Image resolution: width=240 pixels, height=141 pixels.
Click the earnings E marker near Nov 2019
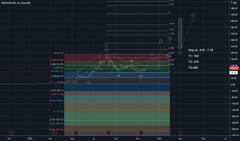pyautogui.click(x=12, y=133)
